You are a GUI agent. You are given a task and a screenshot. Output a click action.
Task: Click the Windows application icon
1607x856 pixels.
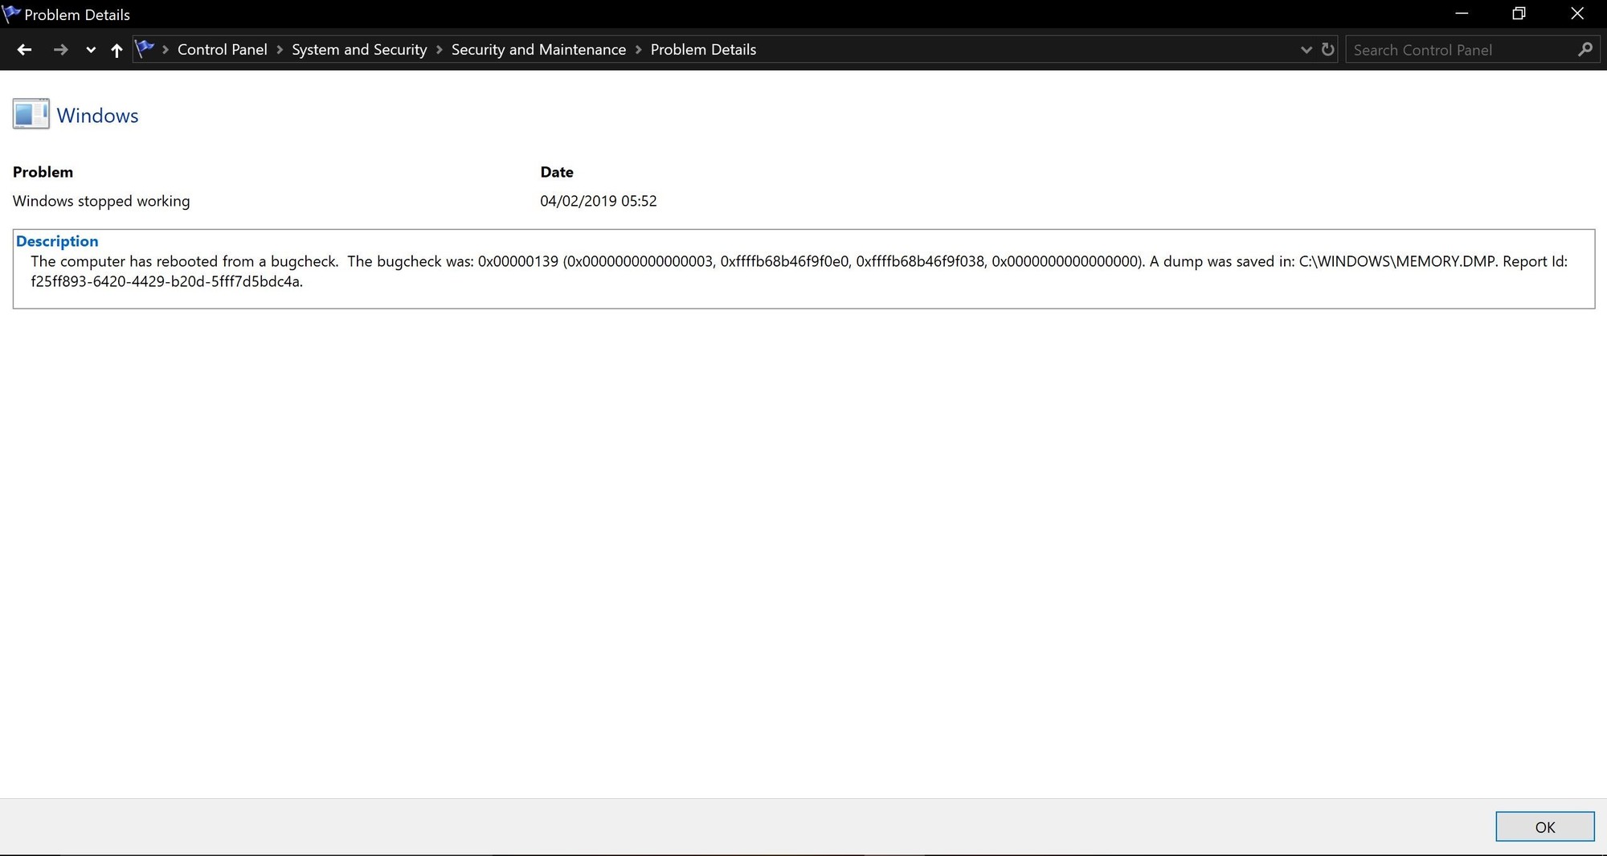coord(31,114)
